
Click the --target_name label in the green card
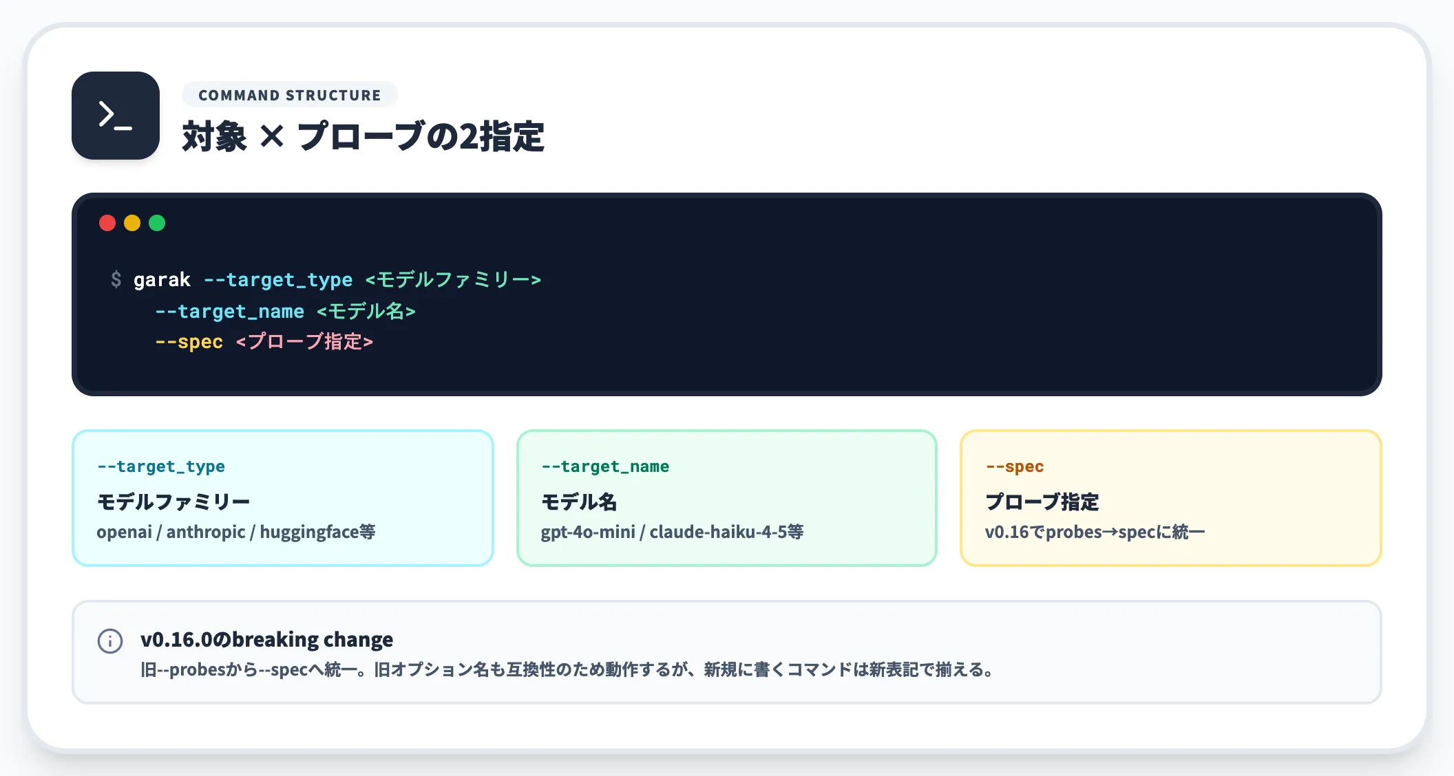(x=605, y=466)
